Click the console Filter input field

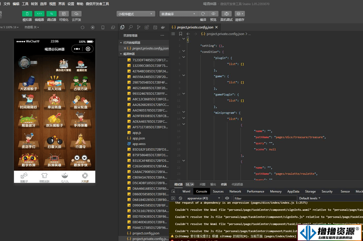(265, 198)
